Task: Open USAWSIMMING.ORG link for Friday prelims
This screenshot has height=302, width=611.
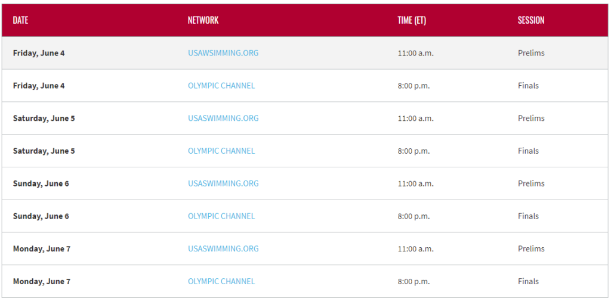Action: point(223,53)
